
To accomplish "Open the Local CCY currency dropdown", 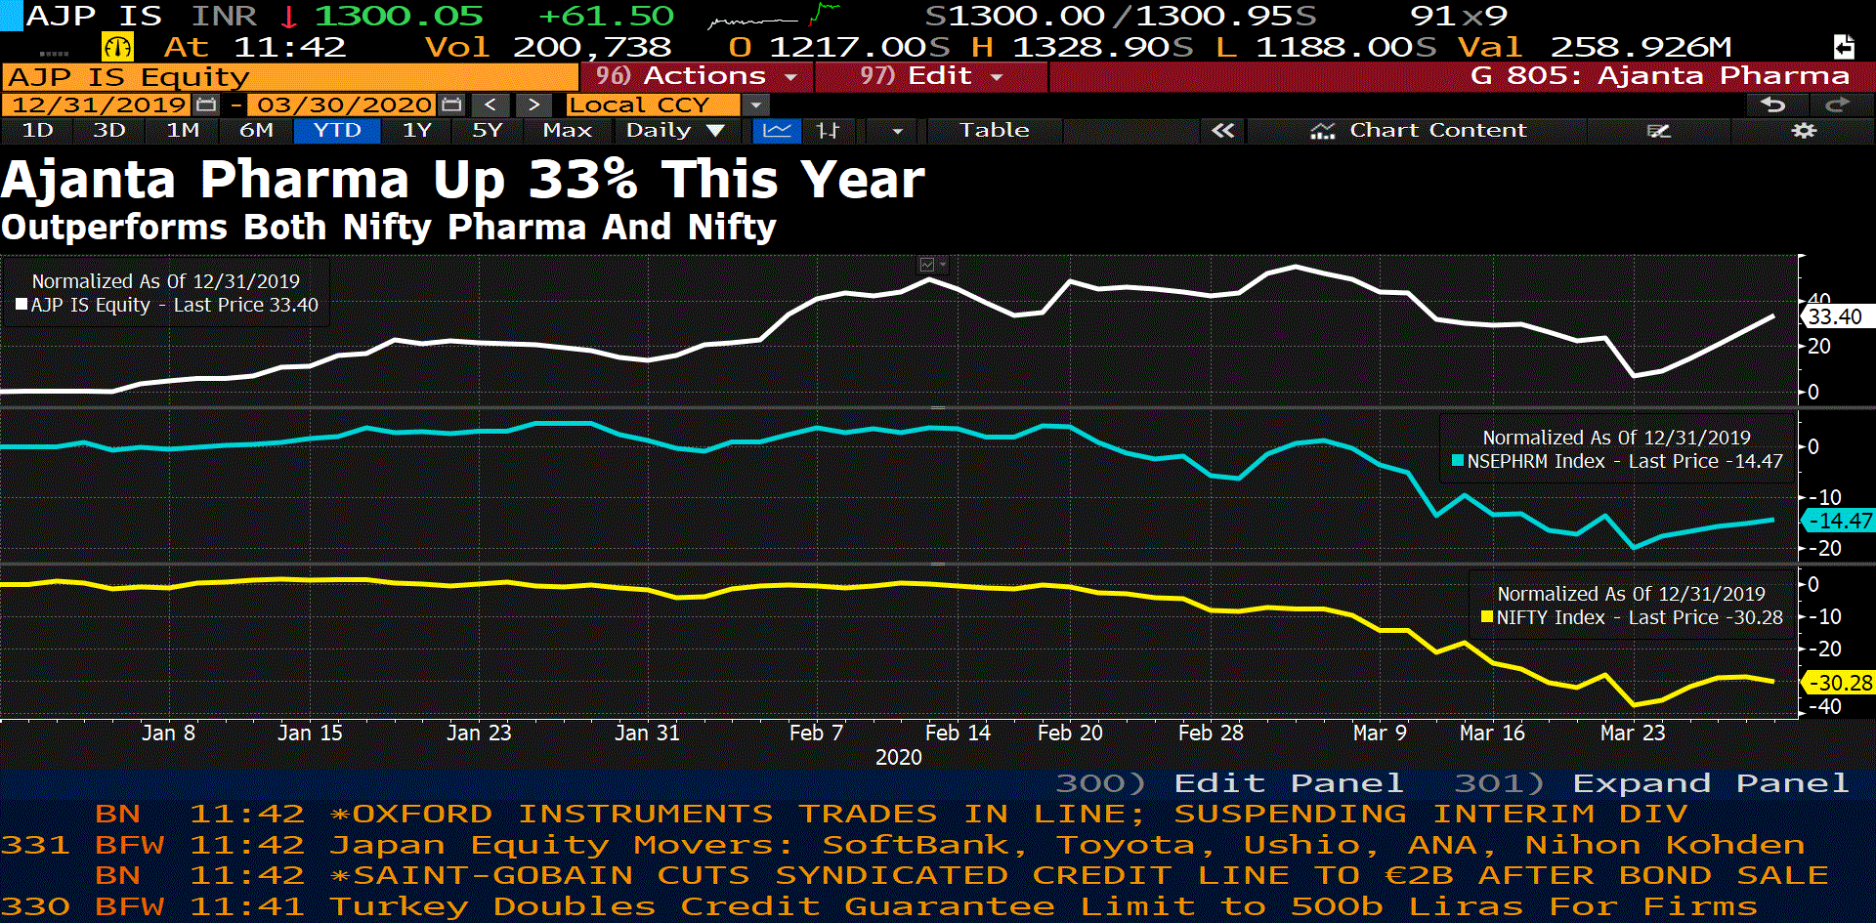I will (x=755, y=105).
